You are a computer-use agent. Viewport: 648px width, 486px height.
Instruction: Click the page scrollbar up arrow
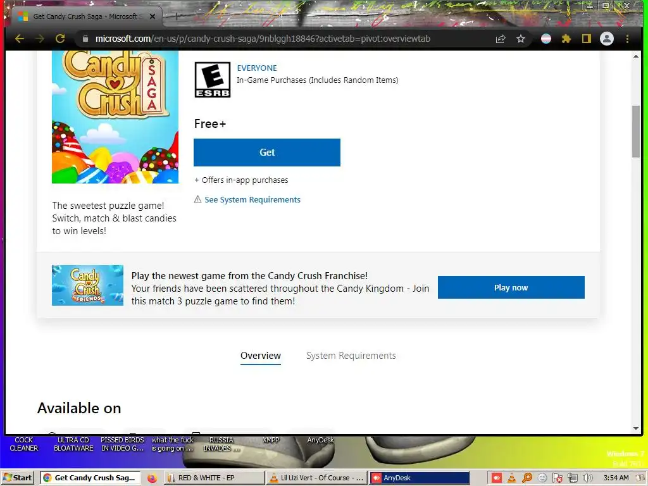[636, 56]
